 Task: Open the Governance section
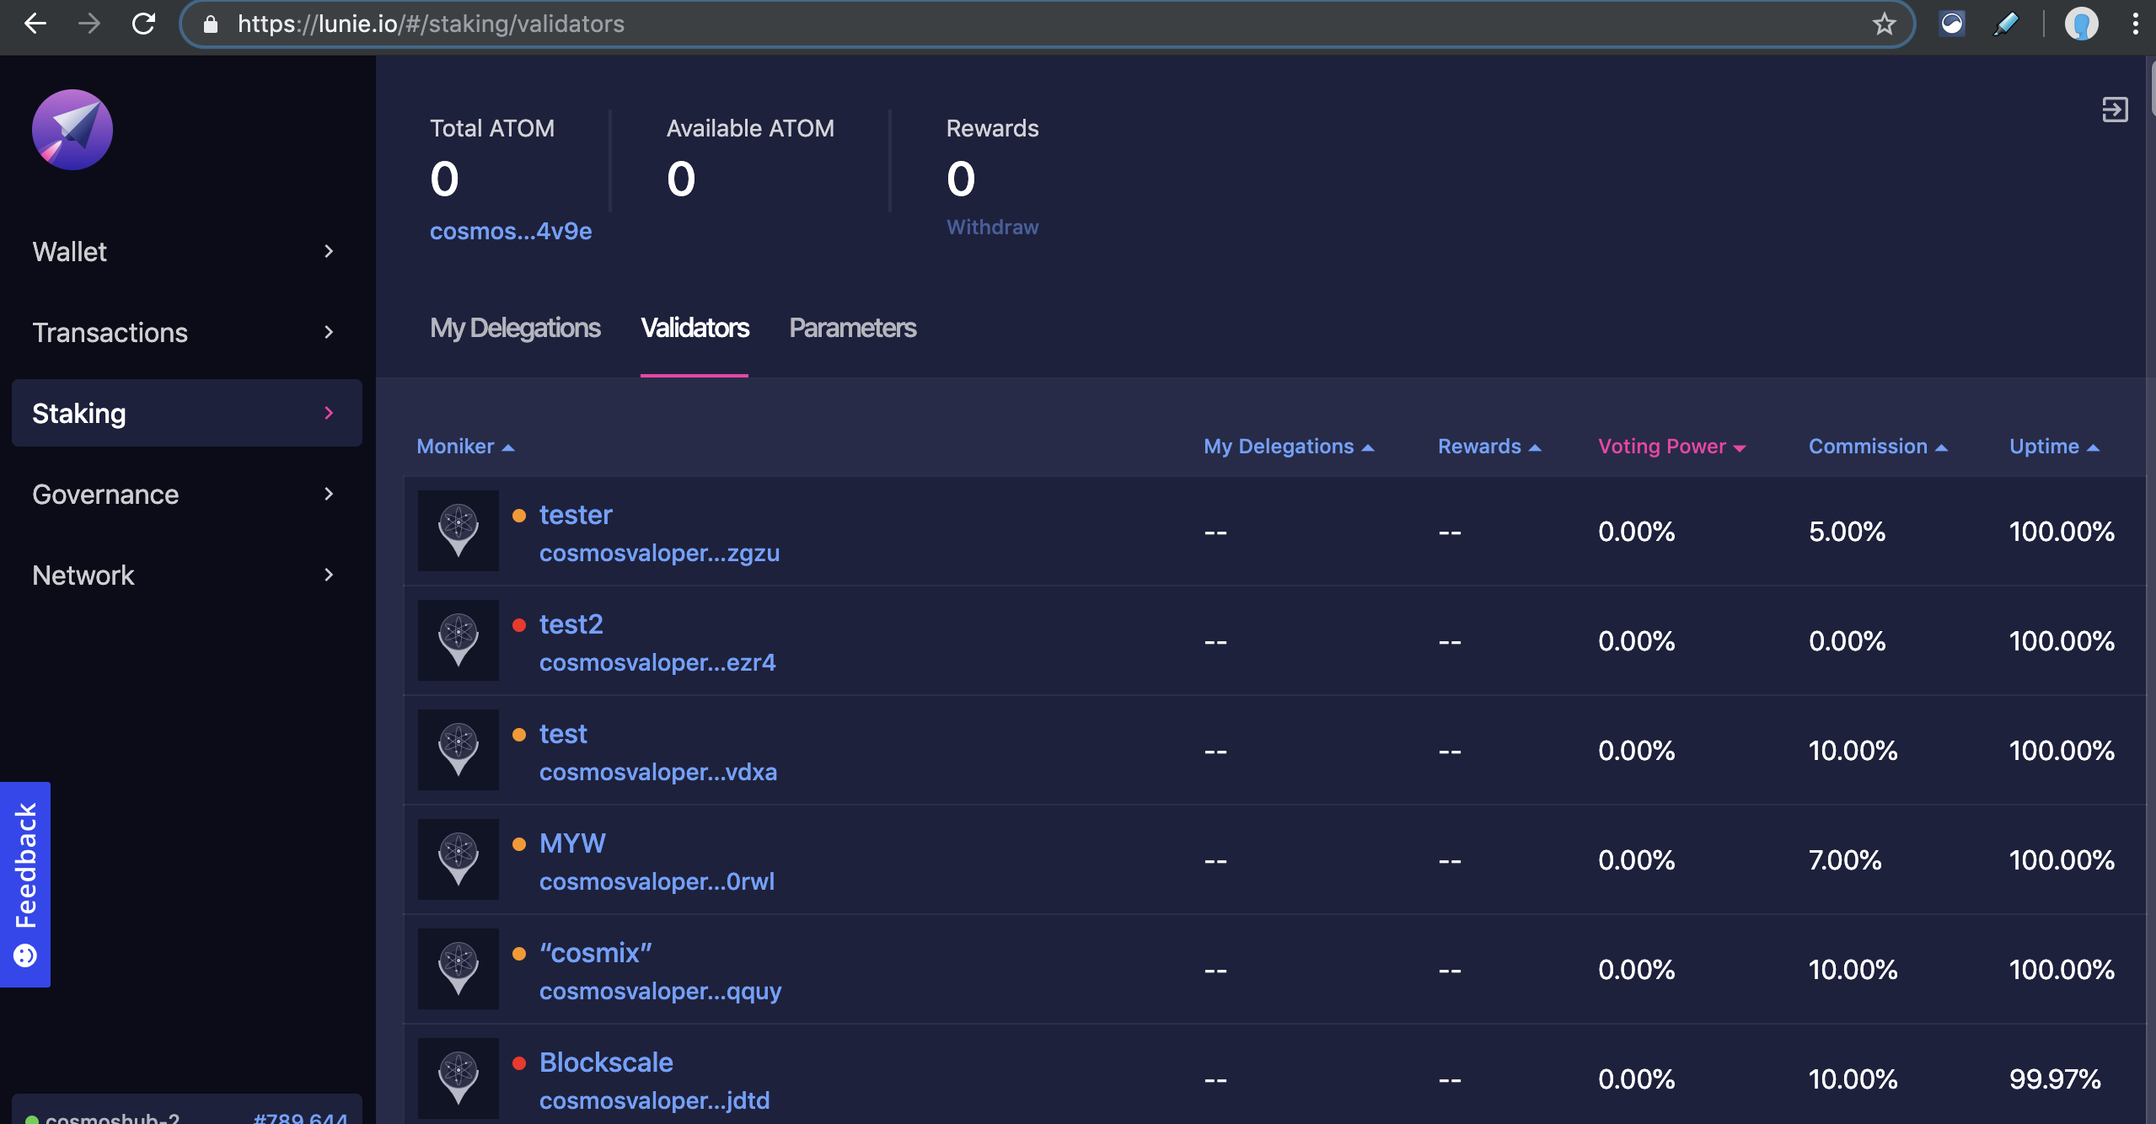187,494
